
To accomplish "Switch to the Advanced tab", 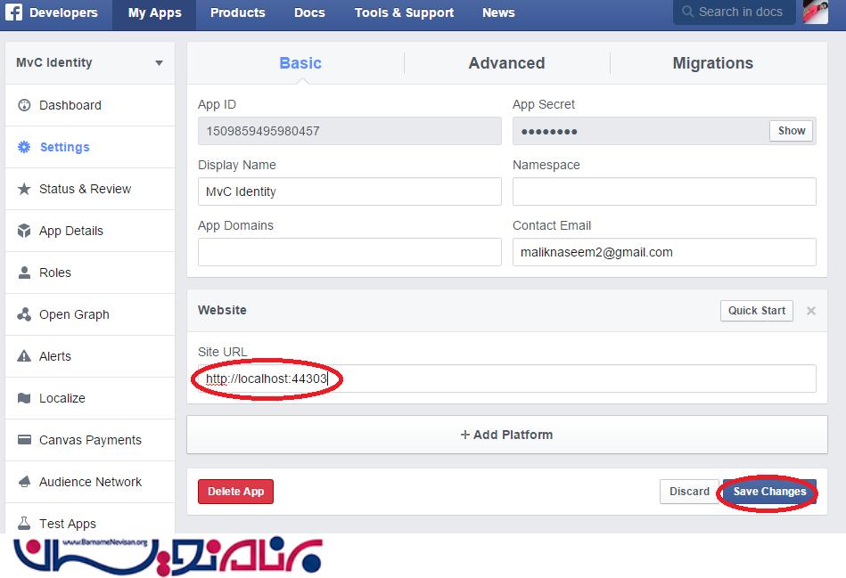I will click(506, 63).
